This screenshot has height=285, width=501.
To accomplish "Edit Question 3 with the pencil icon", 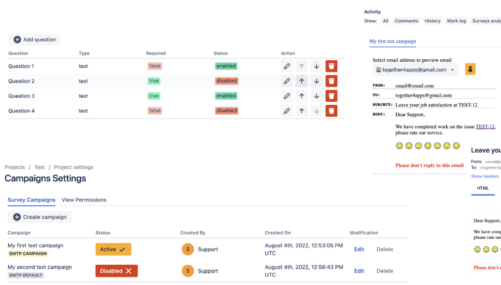I will pyautogui.click(x=287, y=96).
